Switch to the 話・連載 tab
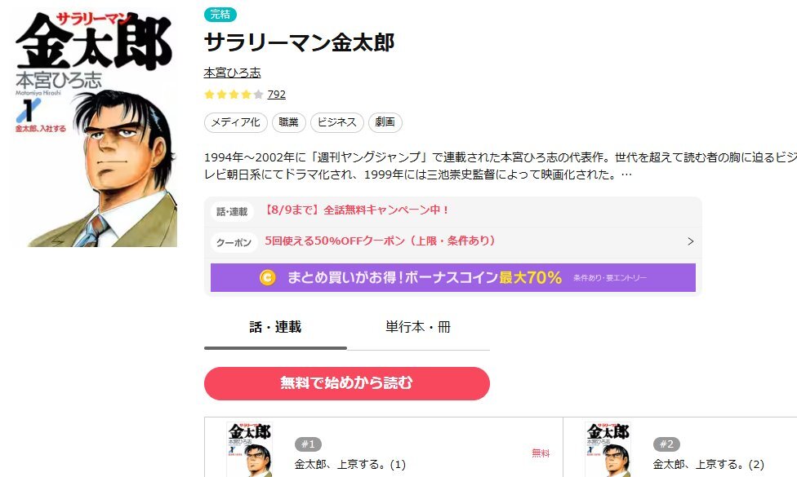This screenshot has height=477, width=797. (x=275, y=327)
